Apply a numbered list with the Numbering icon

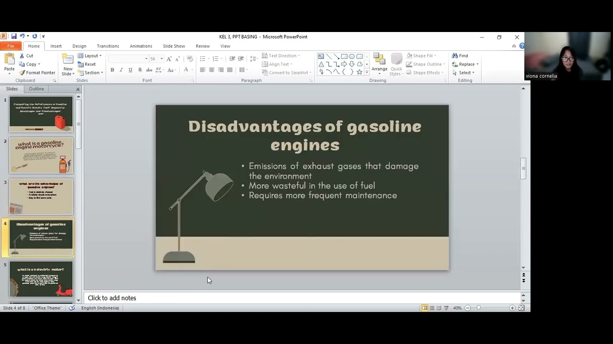[x=216, y=58]
